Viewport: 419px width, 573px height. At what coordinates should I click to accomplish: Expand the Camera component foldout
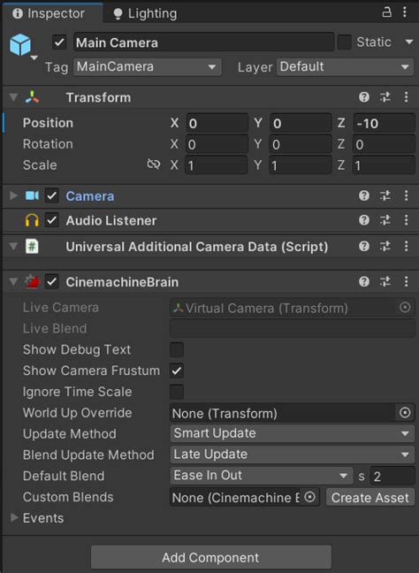[13, 195]
